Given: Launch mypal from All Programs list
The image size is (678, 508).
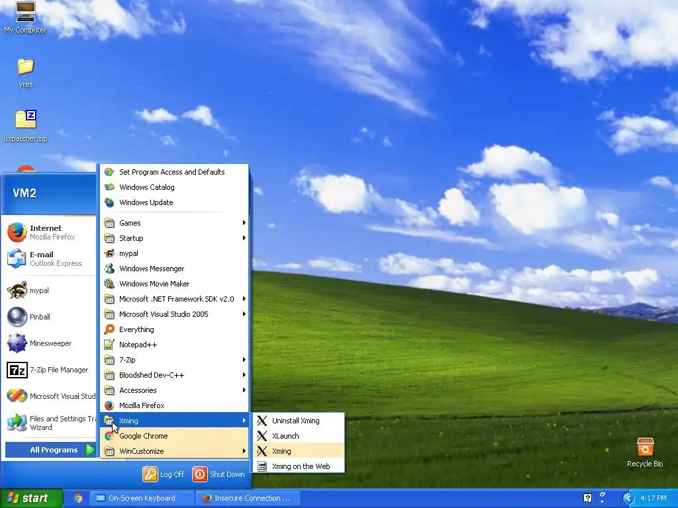Looking at the screenshot, I should pyautogui.click(x=175, y=253).
